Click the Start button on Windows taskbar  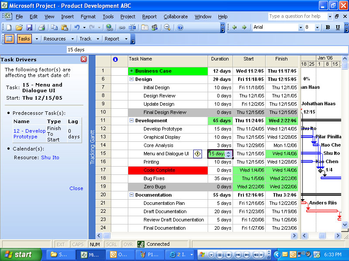coord(18,254)
